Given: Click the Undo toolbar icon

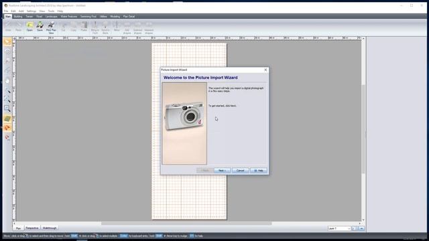Looking at the screenshot, I should point(8,27).
